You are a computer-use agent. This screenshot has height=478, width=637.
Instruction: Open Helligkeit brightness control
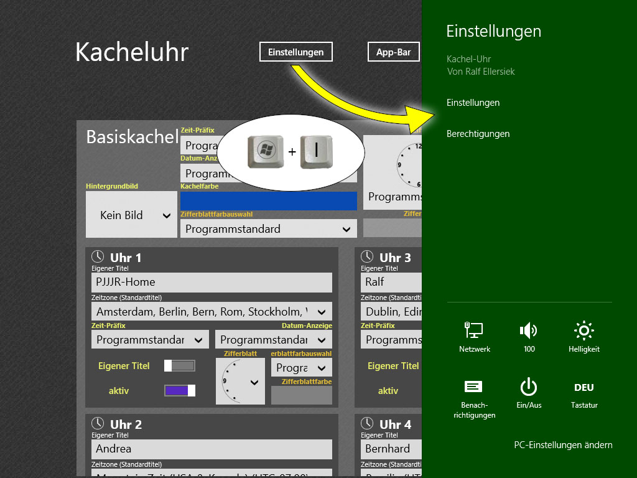pos(584,331)
